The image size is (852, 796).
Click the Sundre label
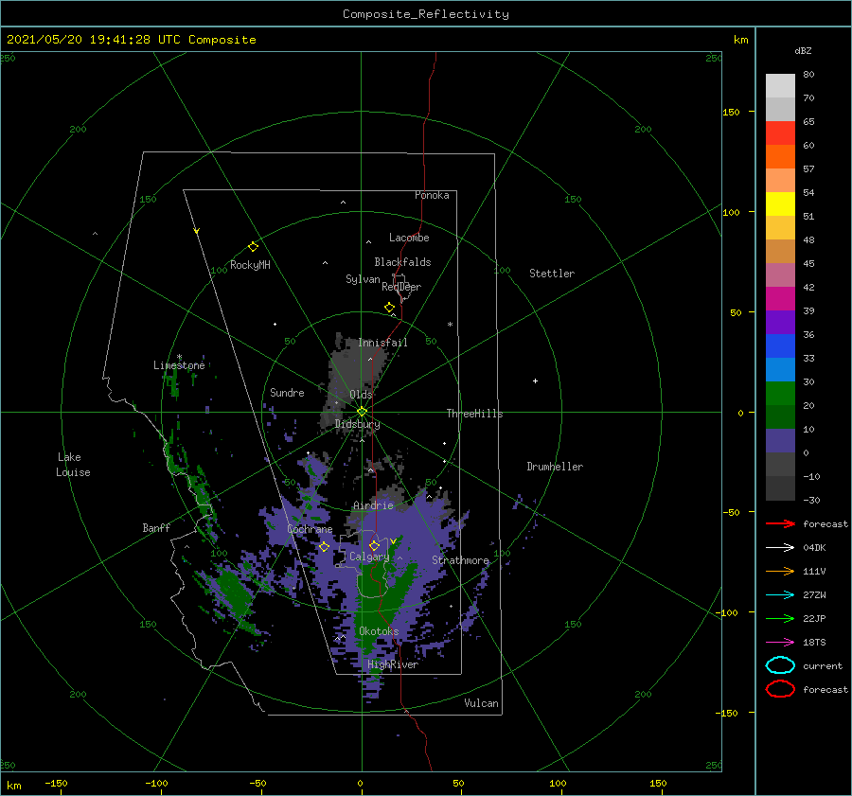287,392
